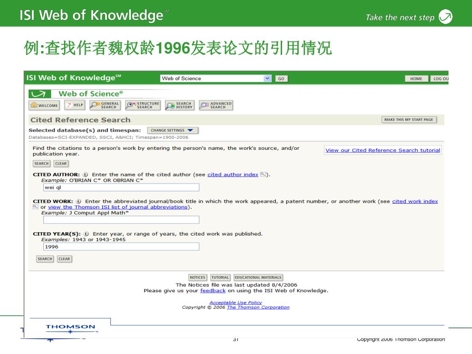The height and width of the screenshot is (354, 472).
Task: Click the feedback link
Action: pos(213,291)
